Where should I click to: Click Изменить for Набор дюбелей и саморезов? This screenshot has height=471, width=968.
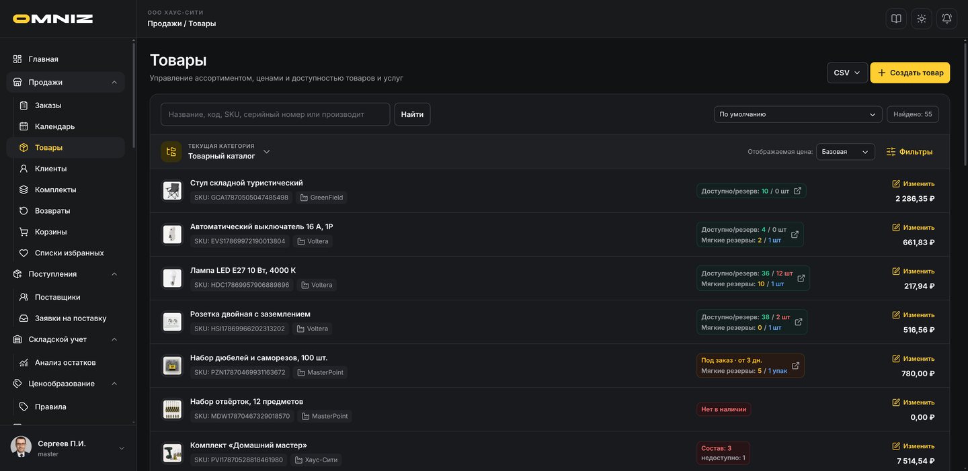(913, 359)
